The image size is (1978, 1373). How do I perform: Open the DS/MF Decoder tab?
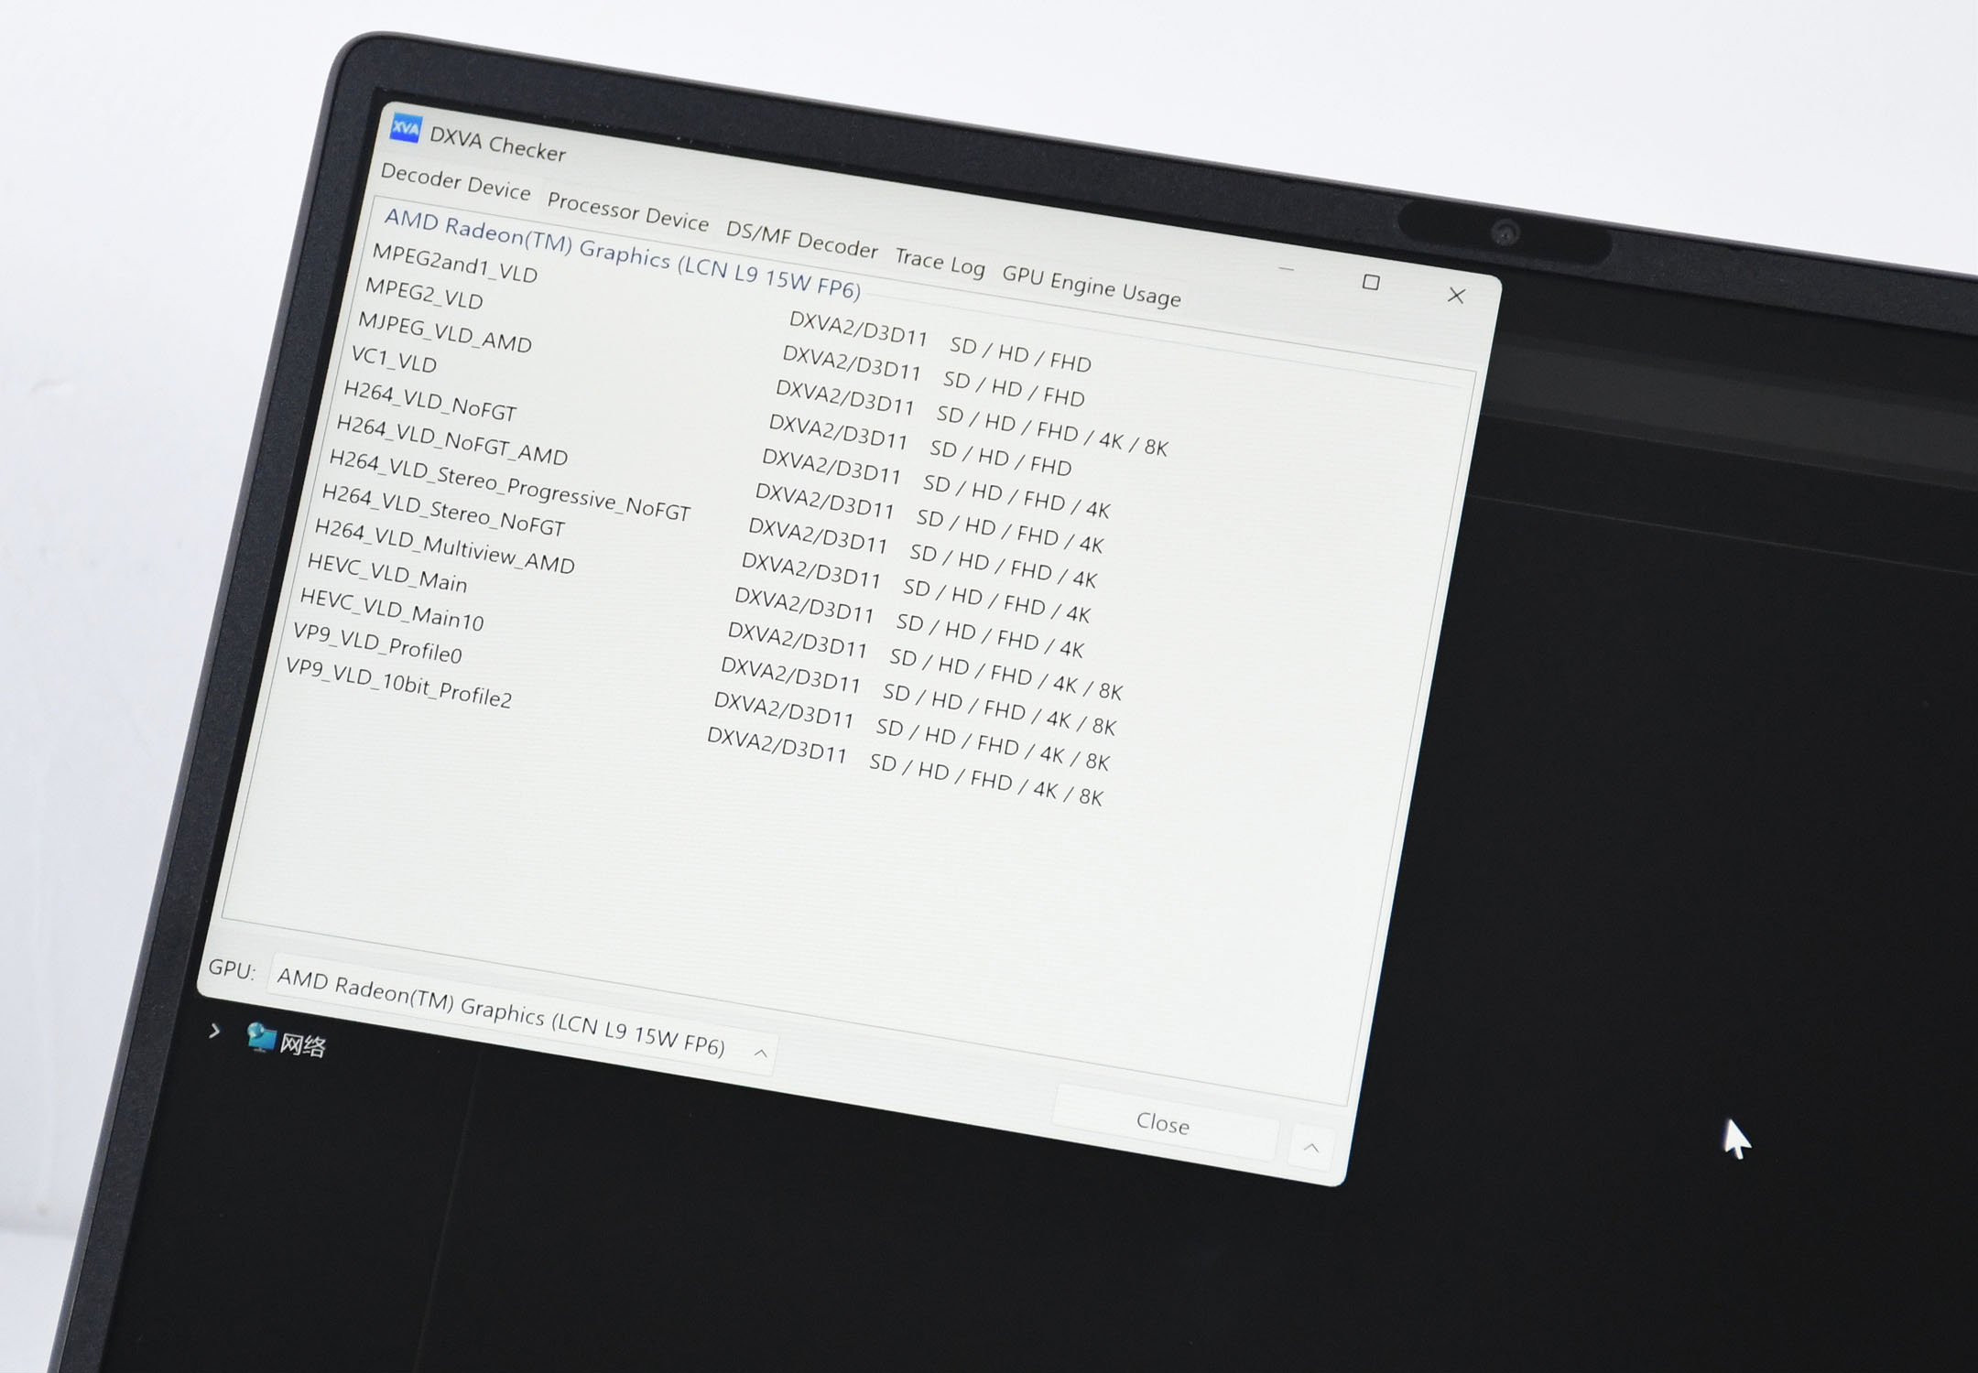[x=801, y=239]
